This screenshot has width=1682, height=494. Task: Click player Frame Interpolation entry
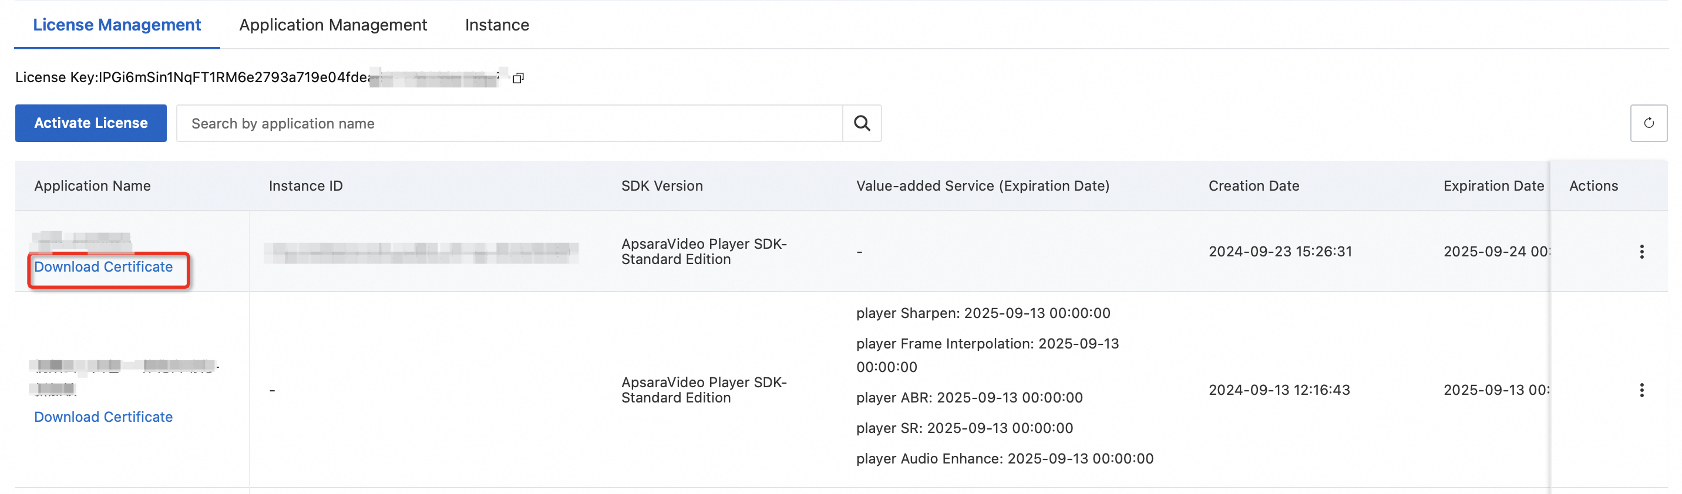987,356
